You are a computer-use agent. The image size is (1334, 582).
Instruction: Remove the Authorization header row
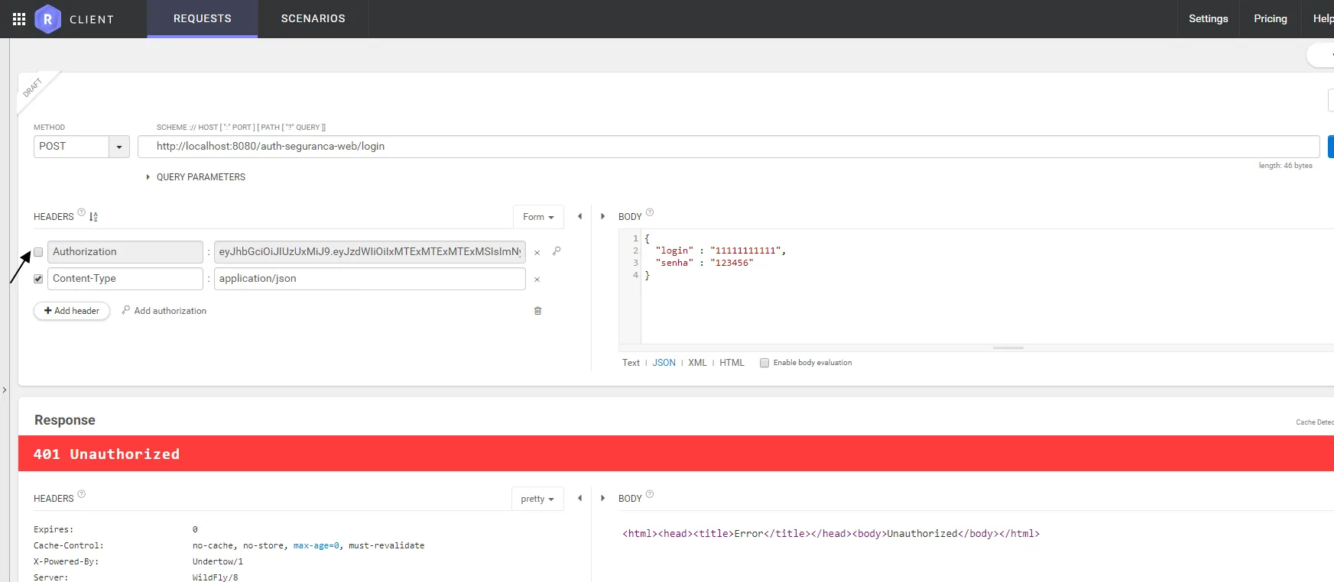(537, 253)
